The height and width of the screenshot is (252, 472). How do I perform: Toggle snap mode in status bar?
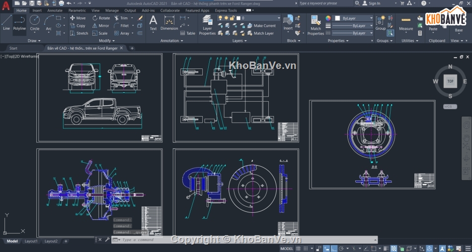click(x=305, y=249)
